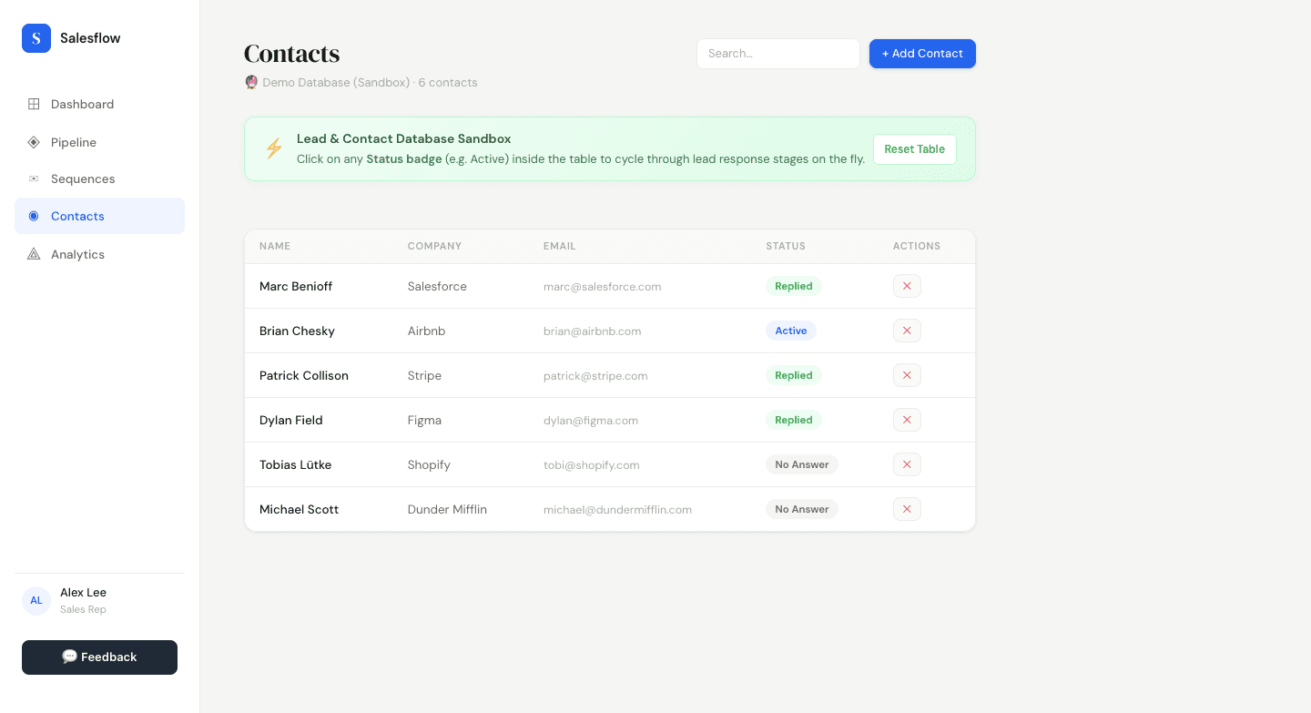Cycle the No Answer badge for Michael Scott

click(x=802, y=509)
